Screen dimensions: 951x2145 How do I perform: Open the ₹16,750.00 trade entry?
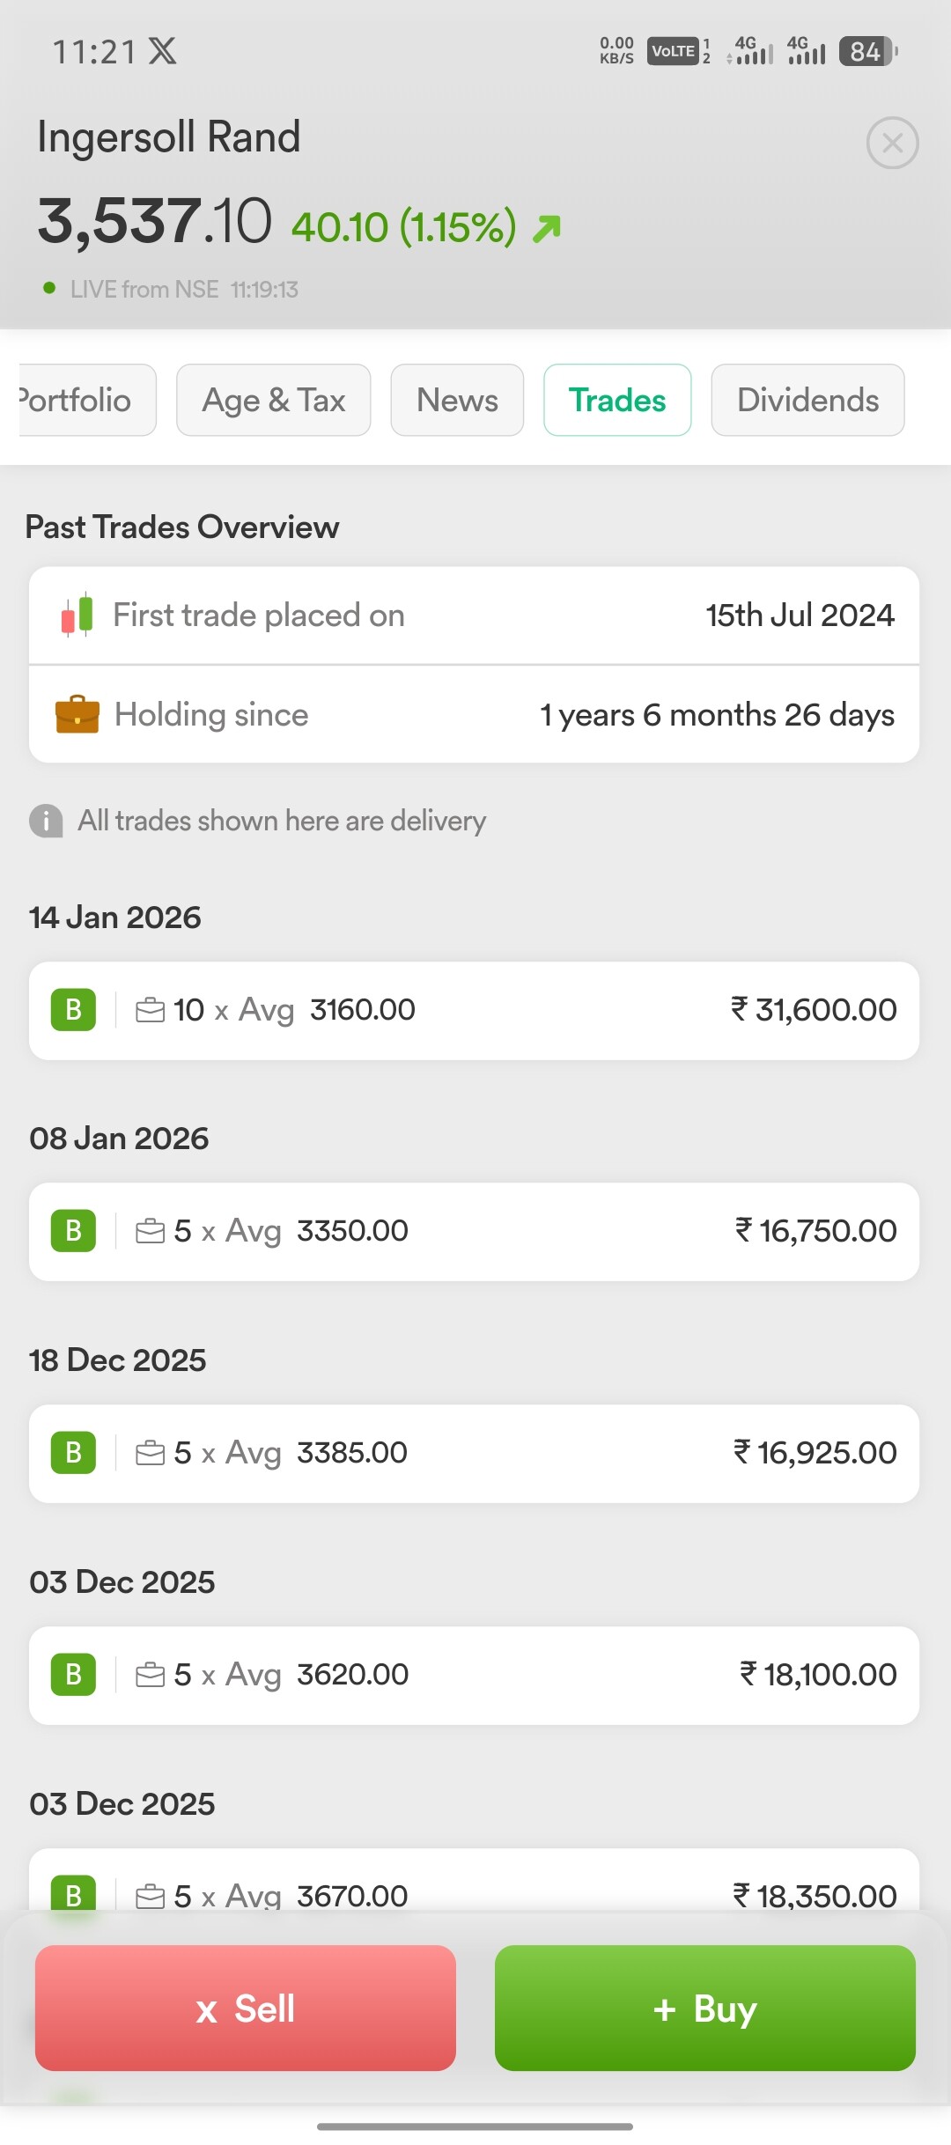point(474,1231)
